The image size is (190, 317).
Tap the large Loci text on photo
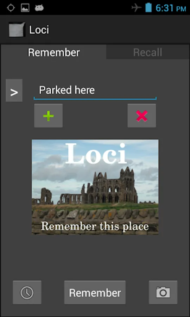click(96, 154)
